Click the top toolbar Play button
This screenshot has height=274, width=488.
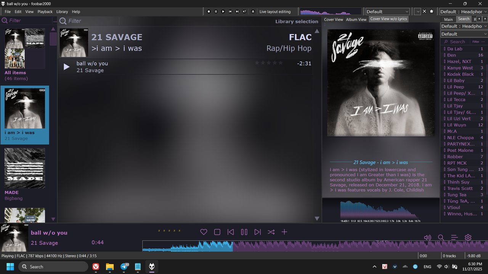coord(223,11)
